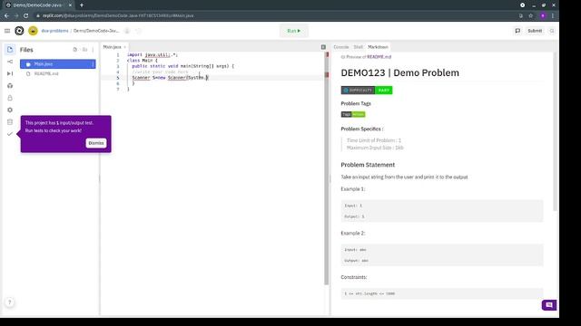Open the purple chat widget button
The width and height of the screenshot is (581, 326).
(x=549, y=305)
